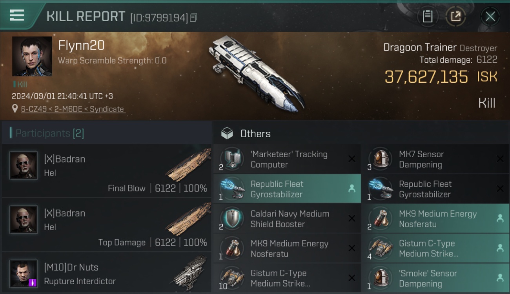Click the highlighted MK9 Medium Energy Nosferatu icon
The image size is (510, 294).
point(380,219)
